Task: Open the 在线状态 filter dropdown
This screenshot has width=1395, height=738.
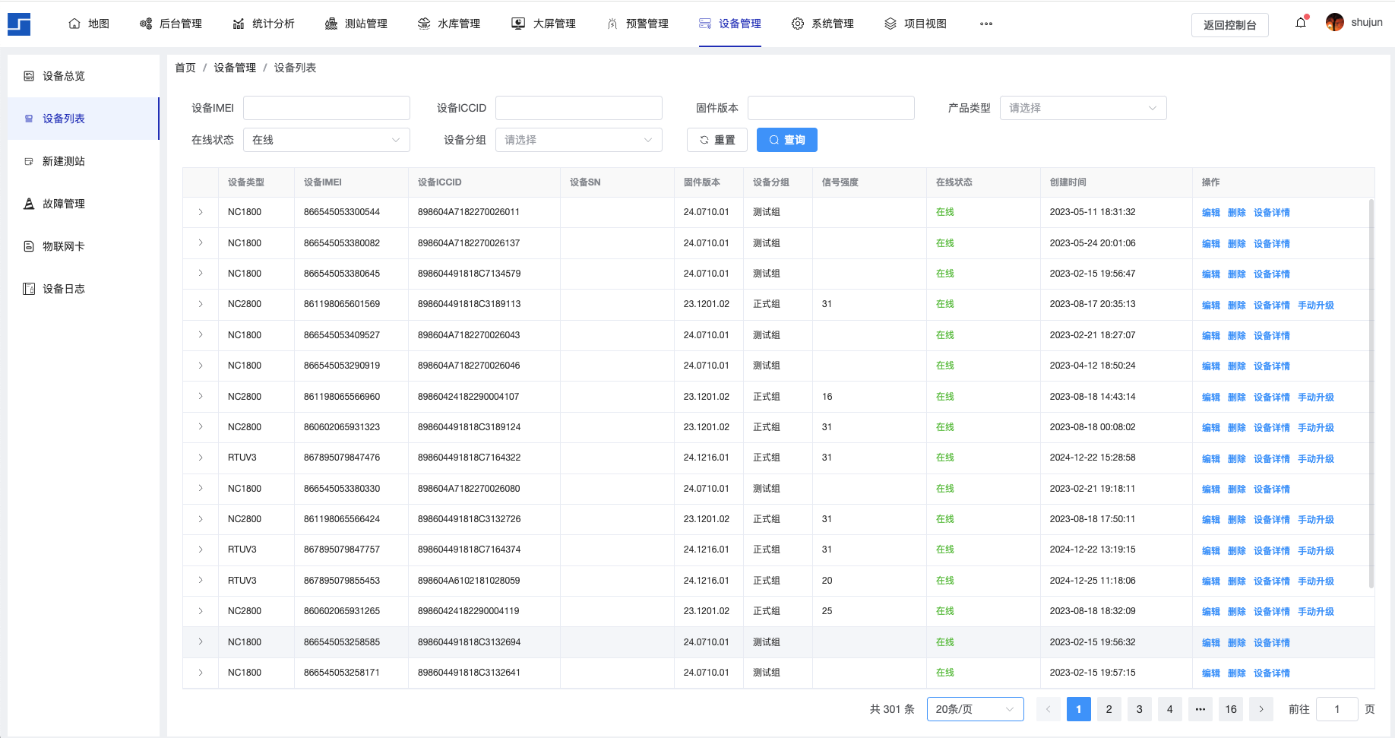Action: pyautogui.click(x=326, y=140)
